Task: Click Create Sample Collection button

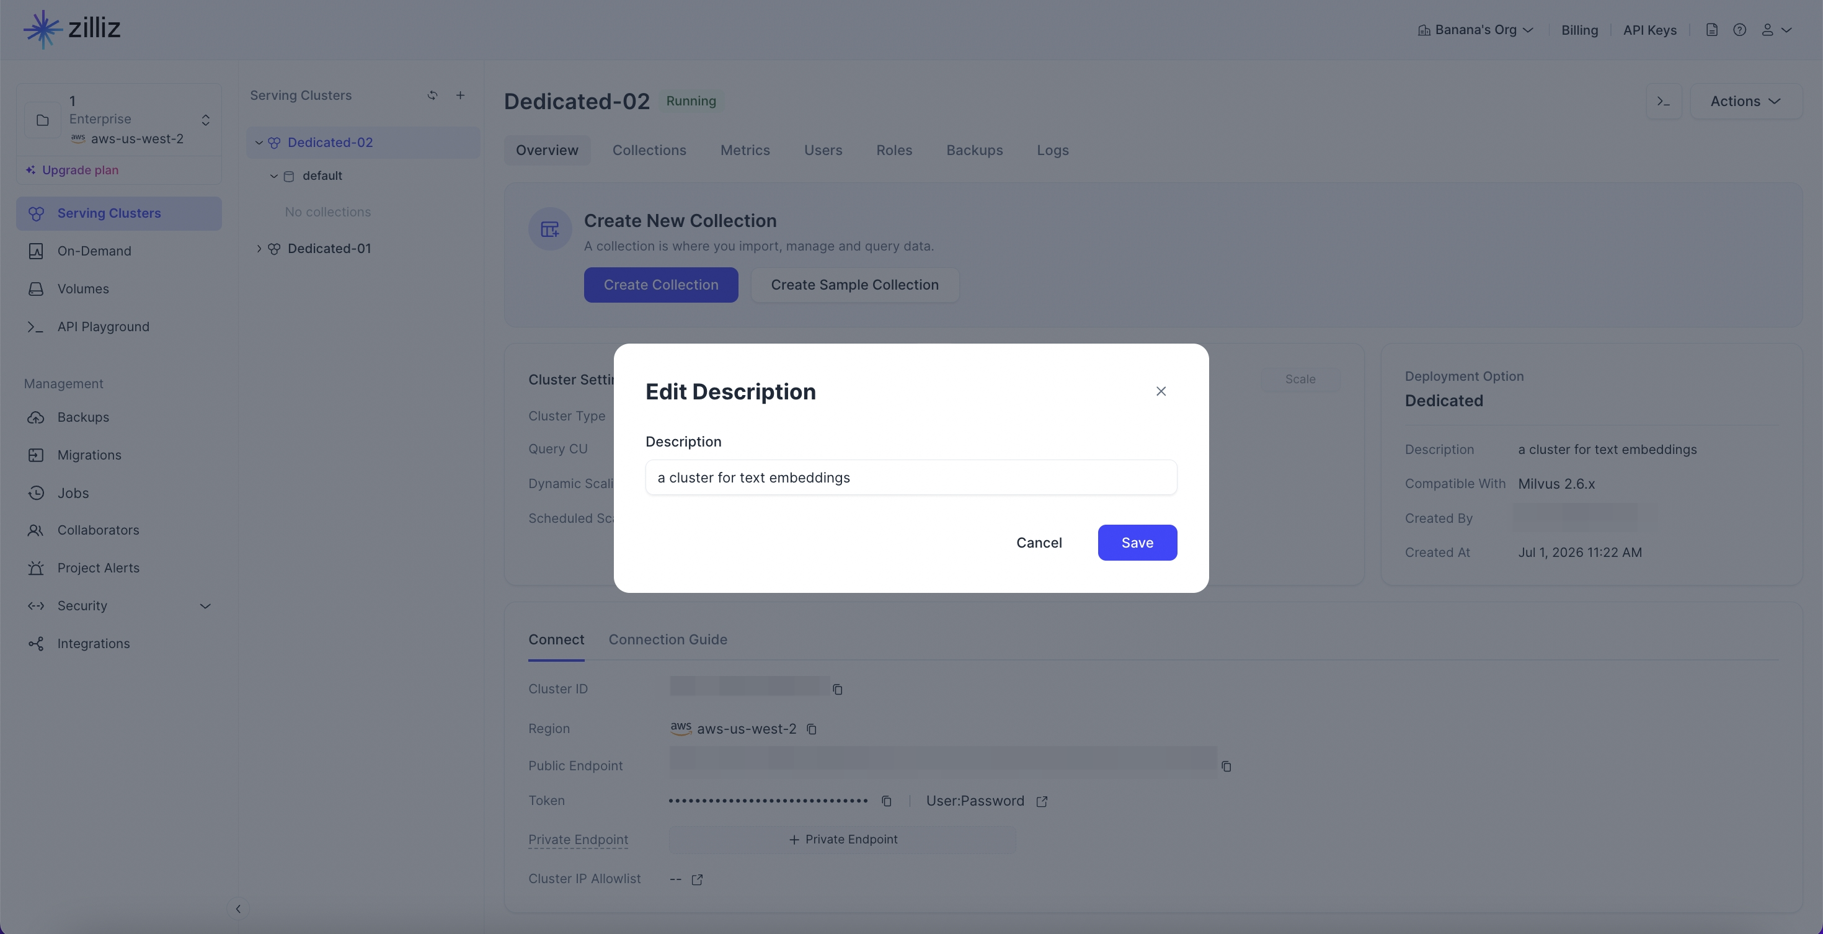Action: [854, 285]
